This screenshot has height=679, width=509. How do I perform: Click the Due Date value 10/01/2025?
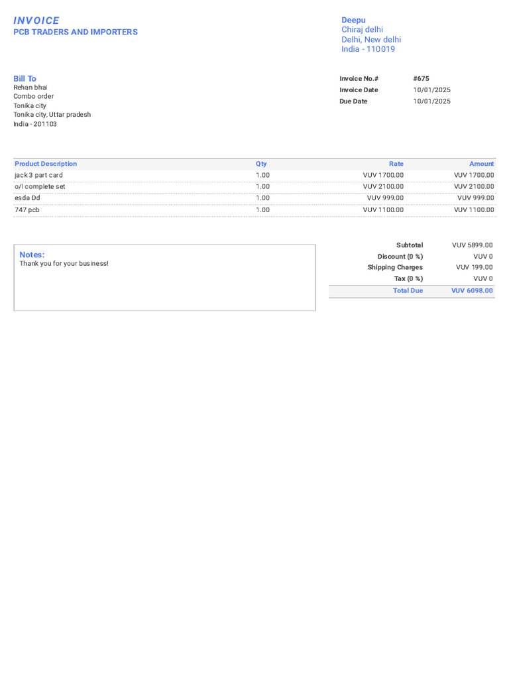[x=431, y=101]
